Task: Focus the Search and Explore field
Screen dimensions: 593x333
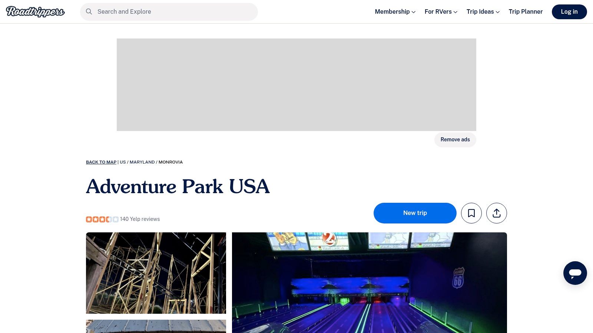Action: [169, 12]
